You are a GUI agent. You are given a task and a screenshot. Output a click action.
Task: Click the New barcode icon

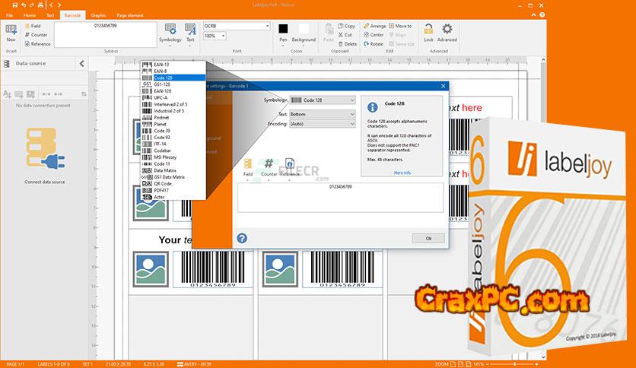[11, 30]
